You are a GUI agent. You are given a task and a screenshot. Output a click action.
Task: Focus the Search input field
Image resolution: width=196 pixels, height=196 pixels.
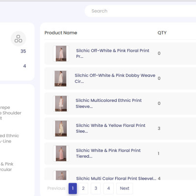pyautogui.click(x=141, y=11)
